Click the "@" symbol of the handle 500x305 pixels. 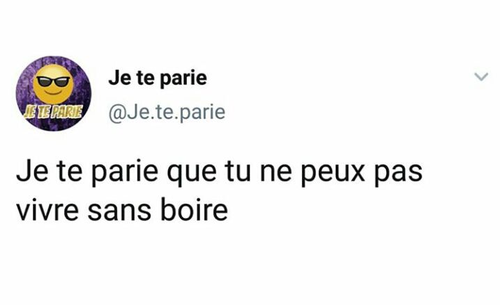117,113
